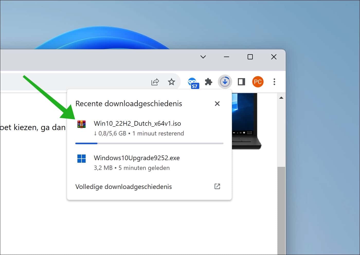Screen dimensions: 360x255
Task: Select the Windows10Upgrade9252.exe download entry
Action: 137,158
